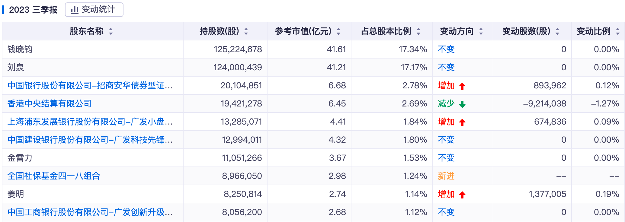The width and height of the screenshot is (625, 222).
Task: Open 中国银行股份有限公司-招商安华债券型证 link
Action: pos(90,86)
